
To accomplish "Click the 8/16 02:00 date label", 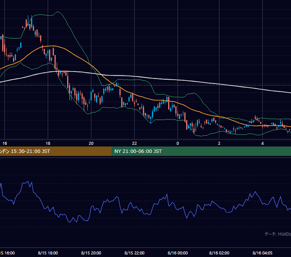I will (219, 253).
